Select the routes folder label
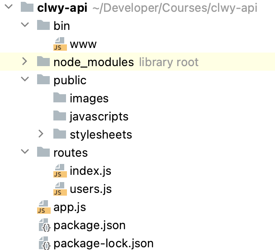 (x=71, y=153)
